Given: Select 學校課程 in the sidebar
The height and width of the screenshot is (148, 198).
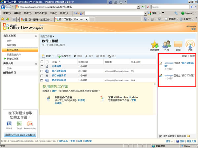Looking at the screenshot, I should click(x=12, y=45).
